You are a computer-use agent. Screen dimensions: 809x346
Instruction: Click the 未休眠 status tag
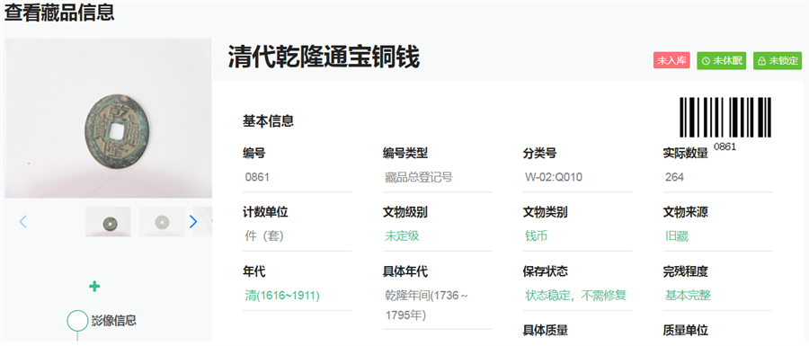tap(721, 60)
